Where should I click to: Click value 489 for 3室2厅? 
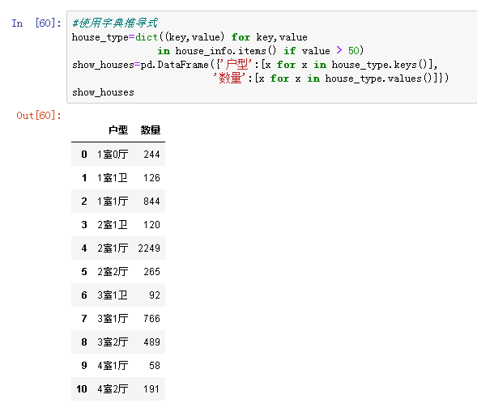pyautogui.click(x=151, y=342)
